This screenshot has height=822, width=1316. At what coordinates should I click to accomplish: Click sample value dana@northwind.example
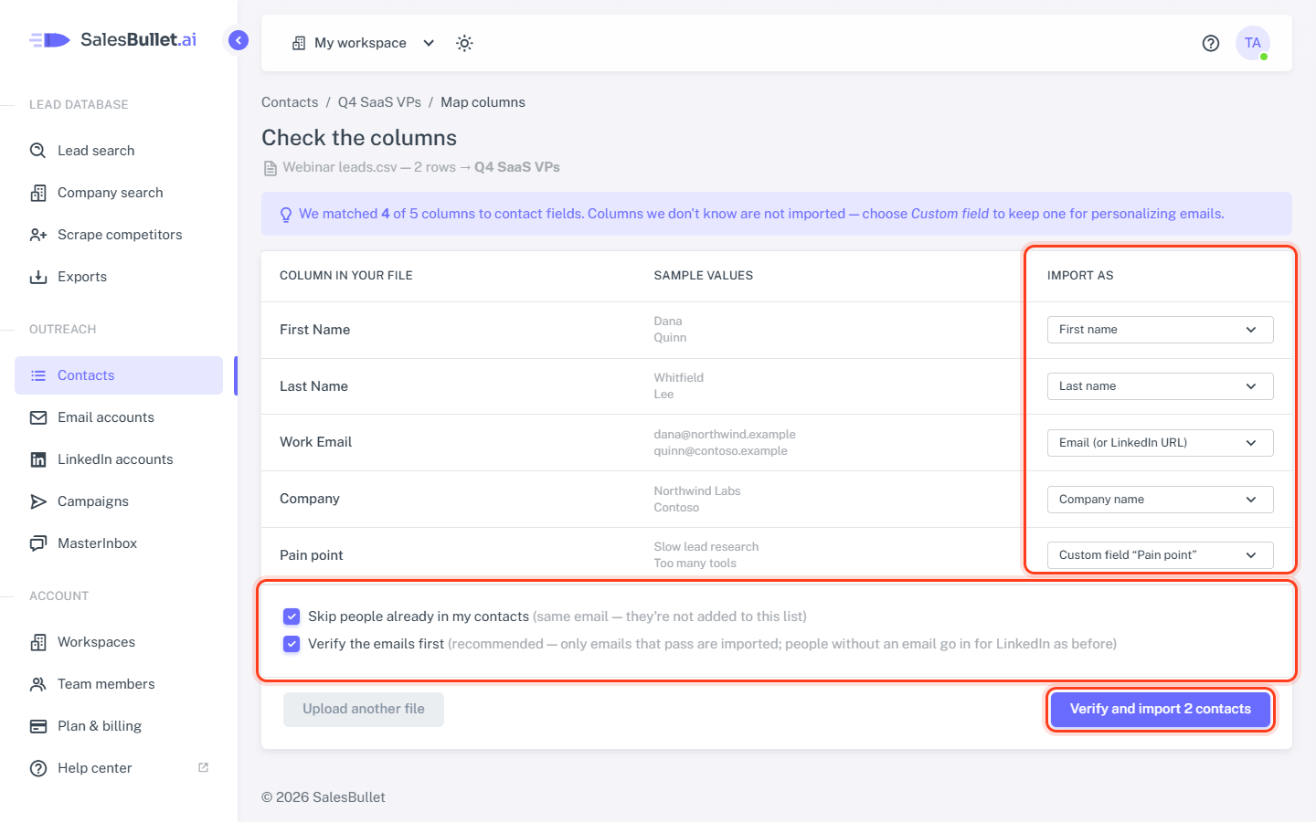coord(725,435)
